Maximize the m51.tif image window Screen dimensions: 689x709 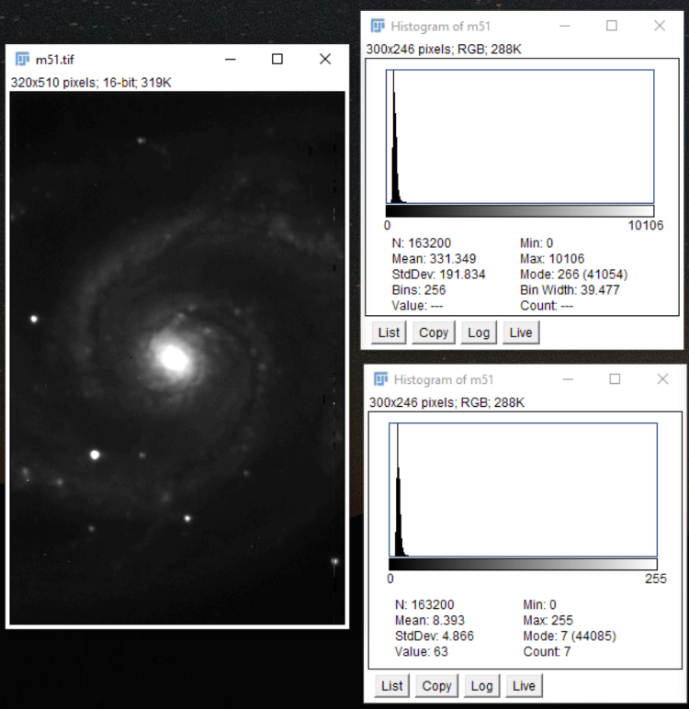277,59
